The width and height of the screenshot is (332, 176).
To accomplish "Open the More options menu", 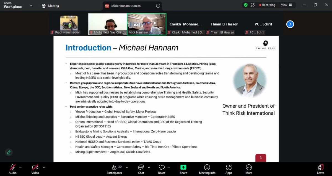I will point(249,169).
